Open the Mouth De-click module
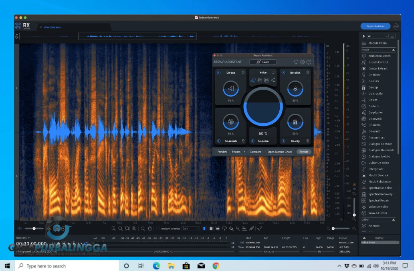 pyautogui.click(x=375, y=175)
